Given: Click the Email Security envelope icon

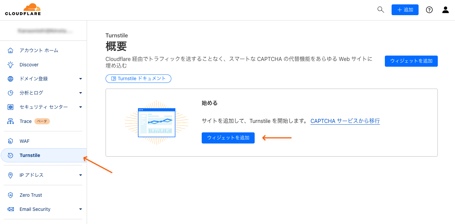Looking at the screenshot, I should pos(10,209).
